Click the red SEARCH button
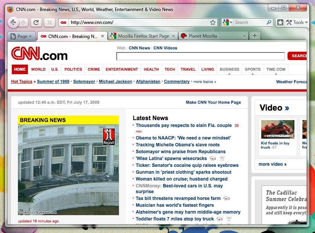The width and height of the screenshot is (315, 233). click(x=297, y=56)
